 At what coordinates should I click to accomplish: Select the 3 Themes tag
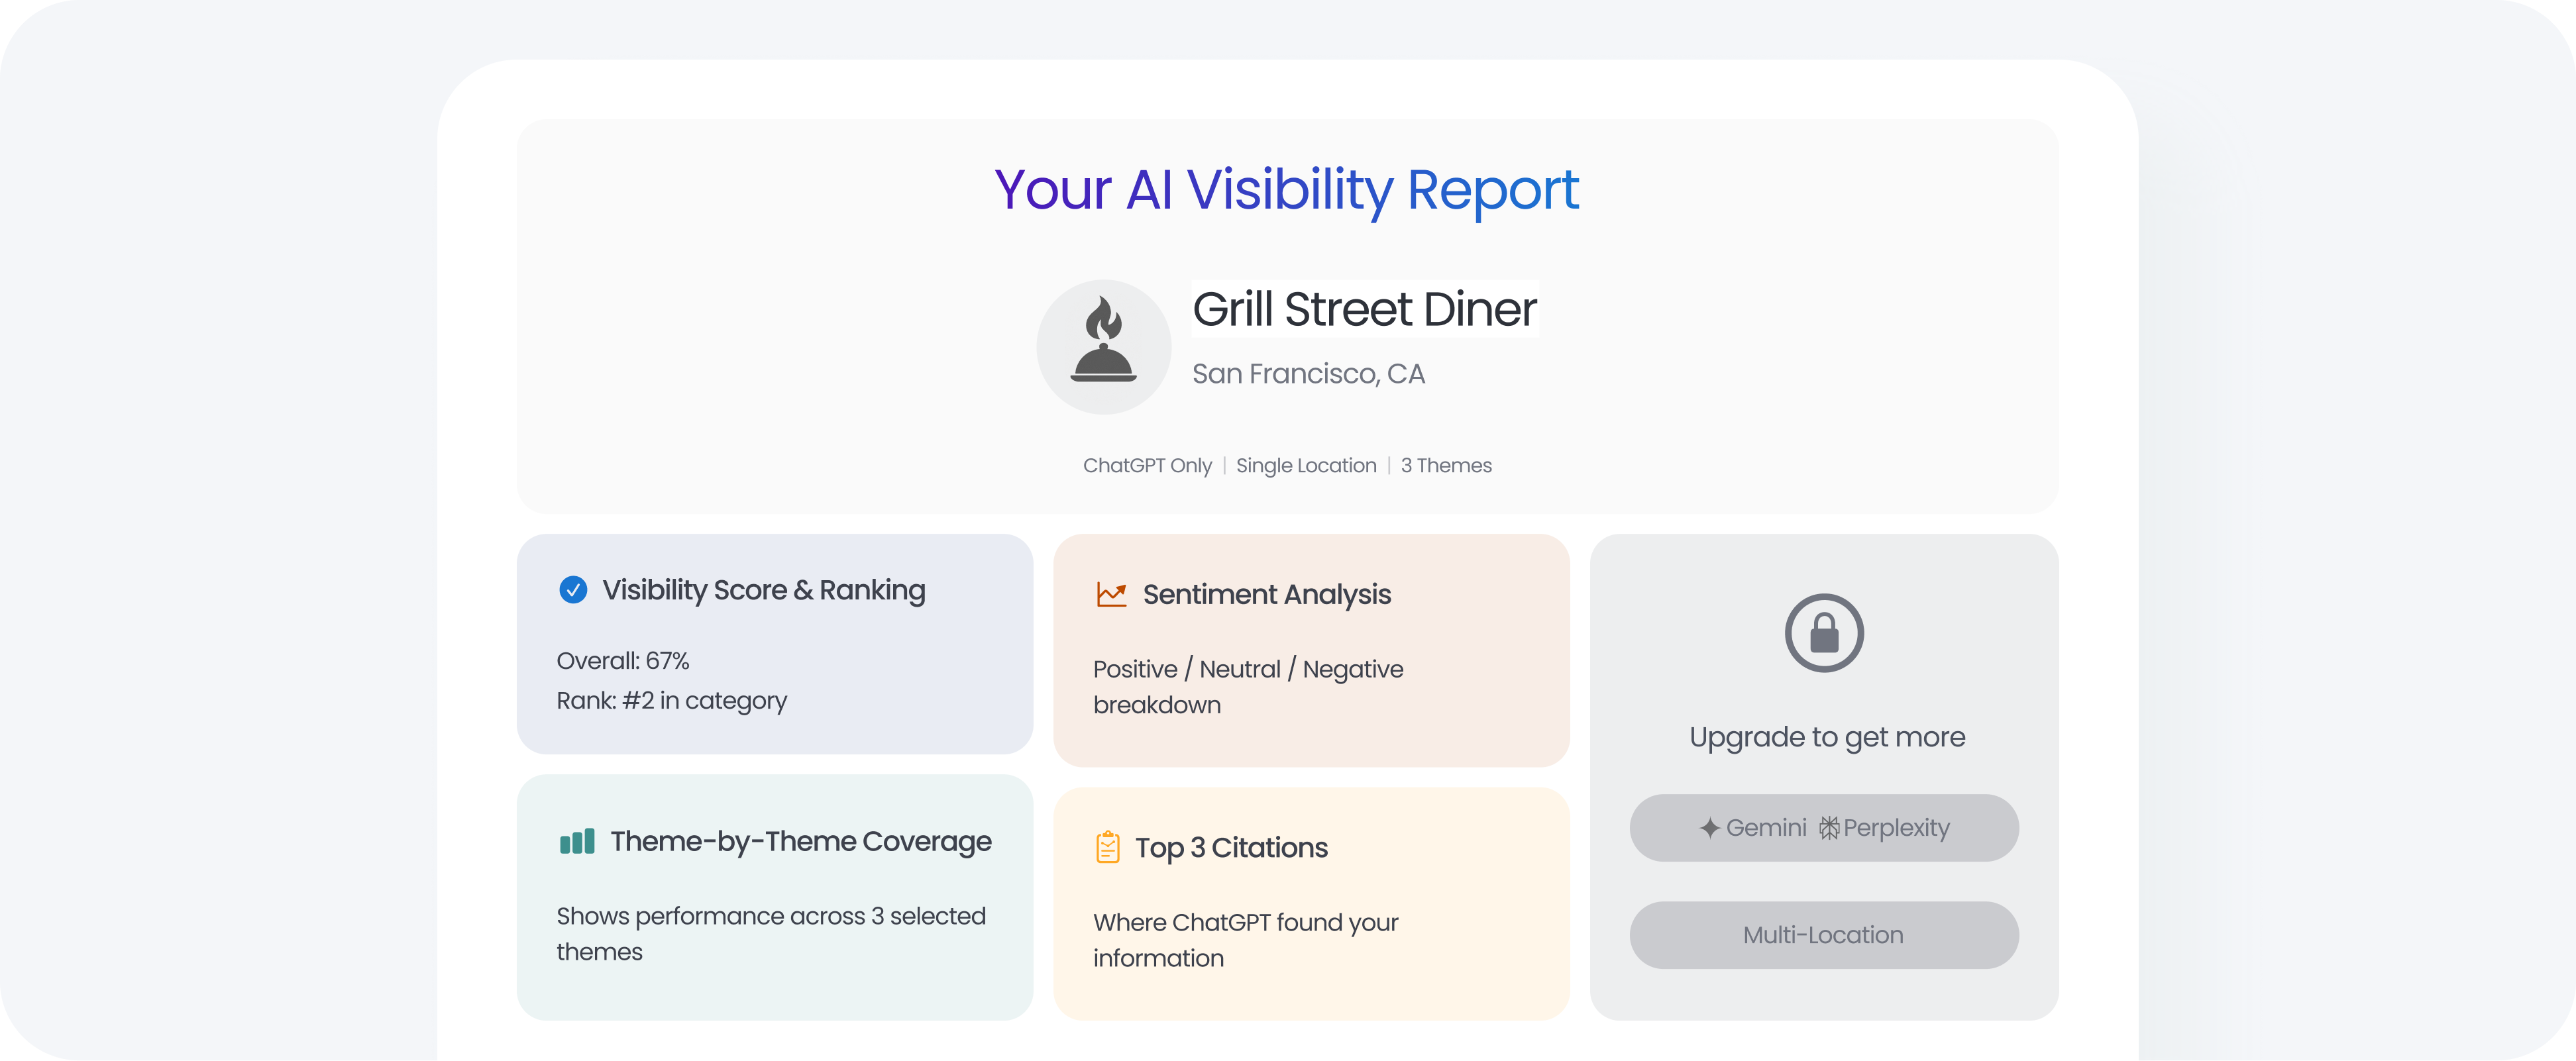coord(1446,465)
